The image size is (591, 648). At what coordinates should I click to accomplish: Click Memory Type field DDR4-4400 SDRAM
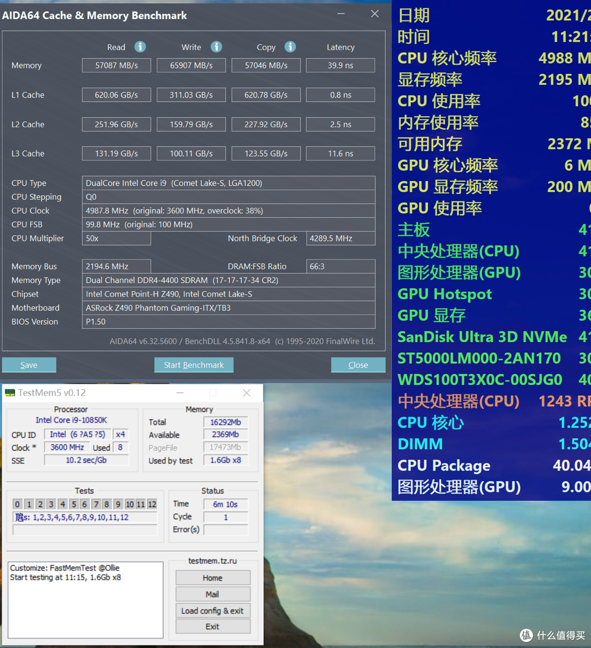[x=229, y=280]
